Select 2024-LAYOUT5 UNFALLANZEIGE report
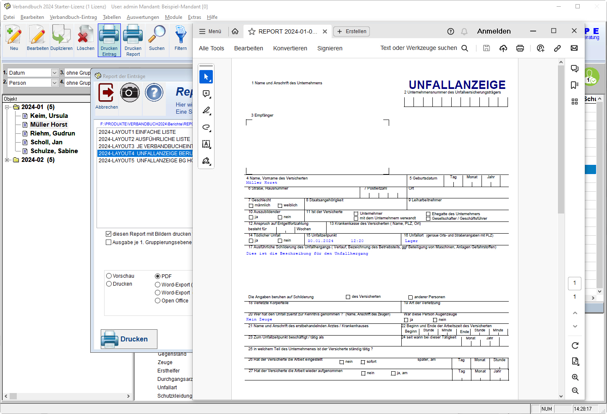Screen dimensions: 607x414 [x=145, y=161]
